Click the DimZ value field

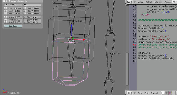[x=32, y=22]
